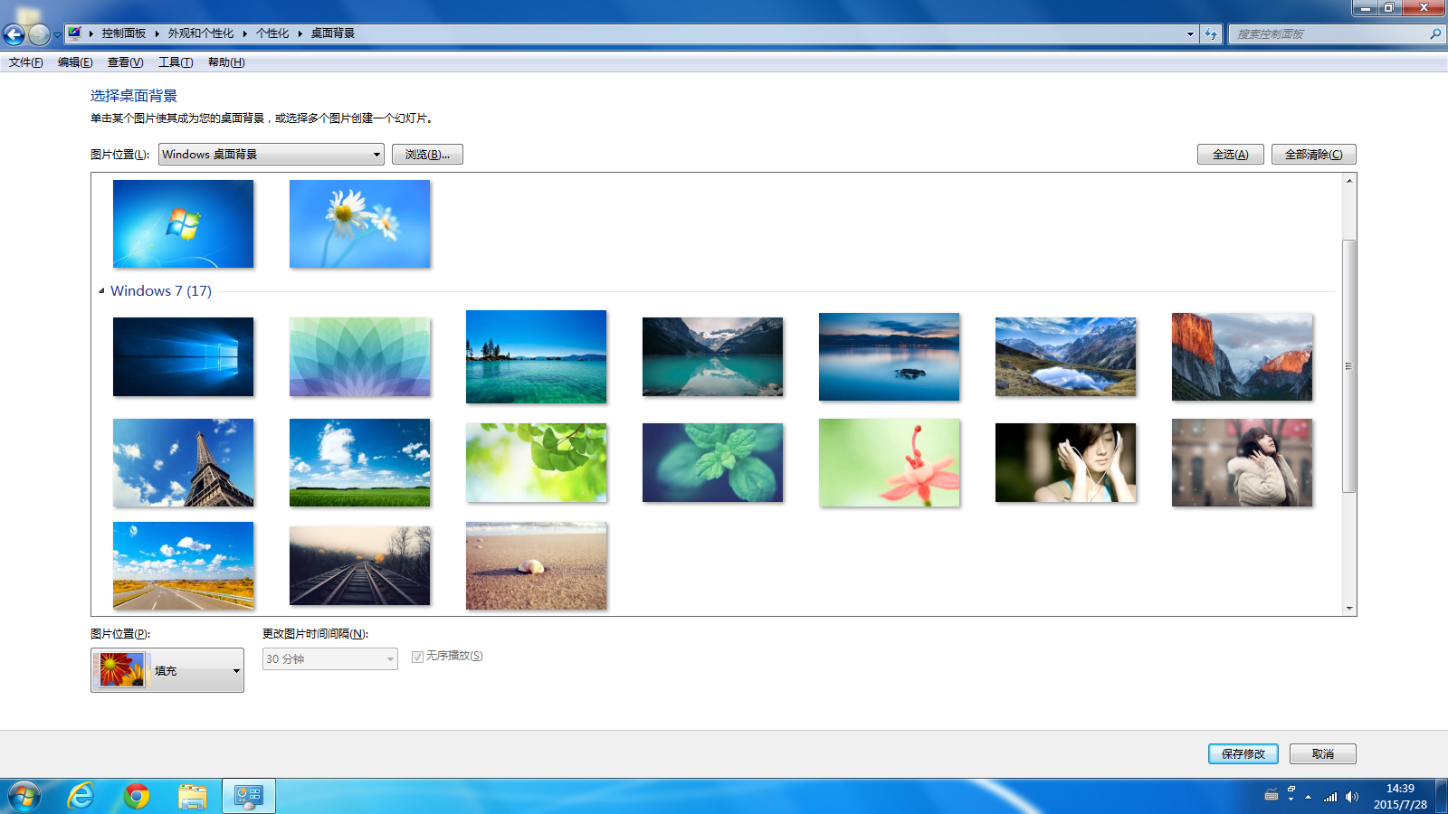
Task: Open Windows Explorer folder from taskbar
Action: tap(193, 796)
